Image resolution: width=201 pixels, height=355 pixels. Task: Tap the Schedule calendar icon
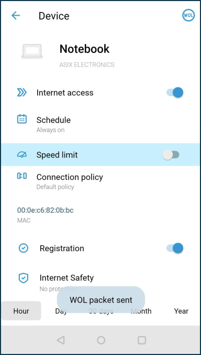22,119
